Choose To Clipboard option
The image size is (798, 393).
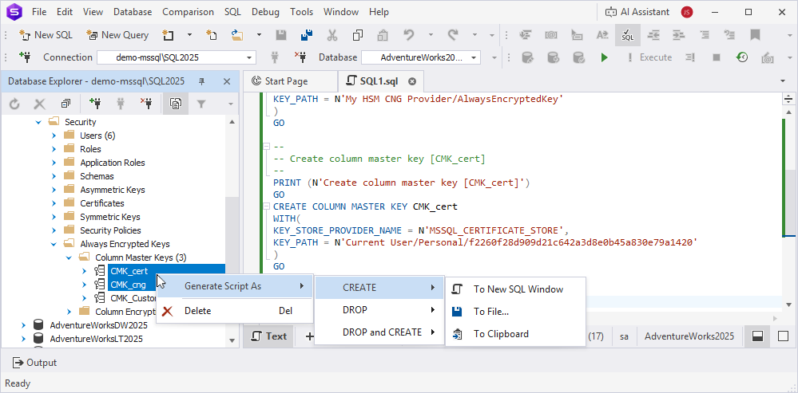[515, 334]
